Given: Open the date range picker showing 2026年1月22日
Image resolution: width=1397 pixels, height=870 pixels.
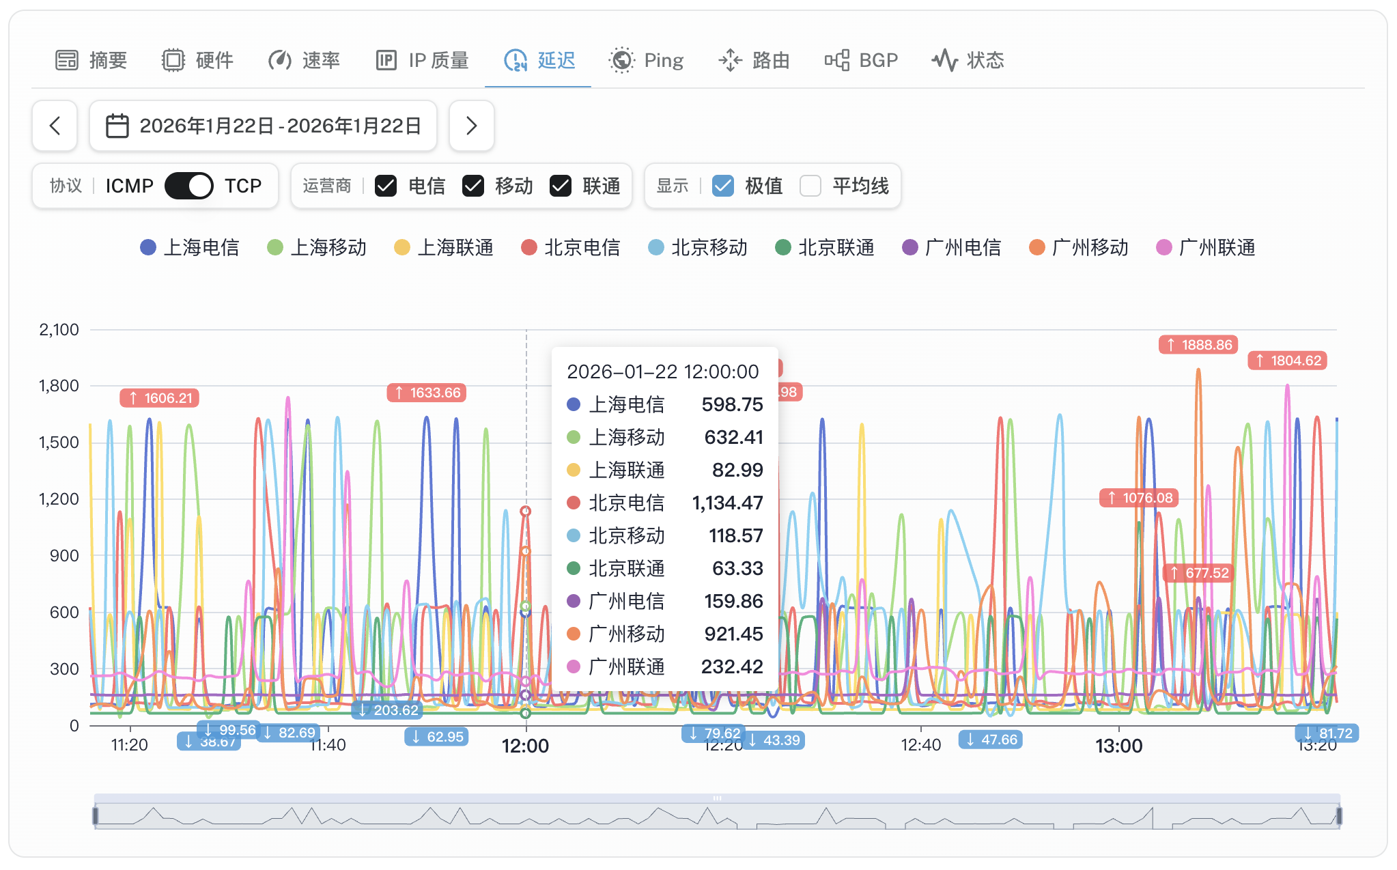Looking at the screenshot, I should point(280,125).
